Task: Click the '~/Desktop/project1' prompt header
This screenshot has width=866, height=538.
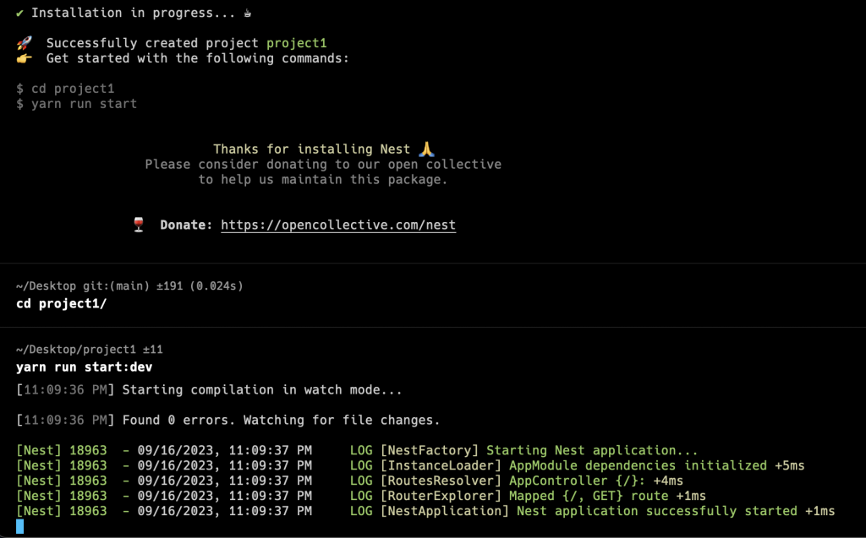Action: point(76,350)
